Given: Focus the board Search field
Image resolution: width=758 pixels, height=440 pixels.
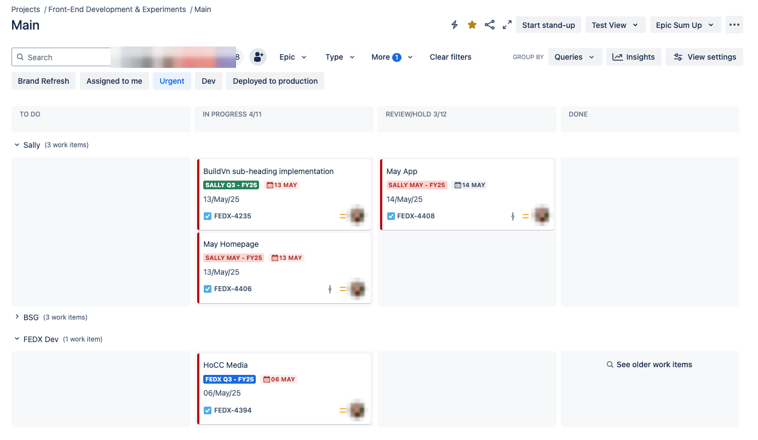Looking at the screenshot, I should point(61,57).
